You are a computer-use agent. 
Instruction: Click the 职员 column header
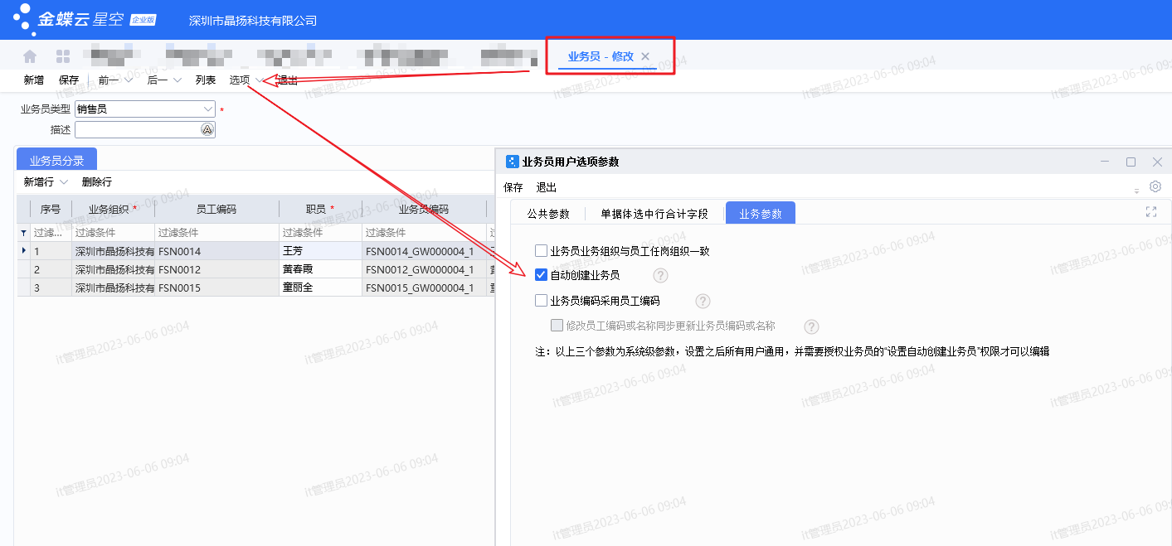click(320, 210)
